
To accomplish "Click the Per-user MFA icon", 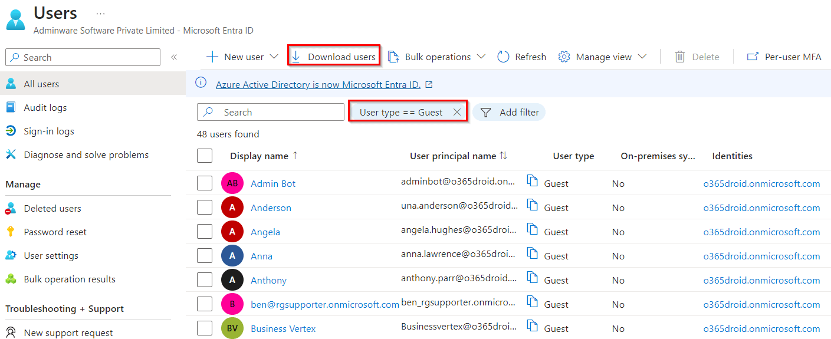I will (753, 57).
